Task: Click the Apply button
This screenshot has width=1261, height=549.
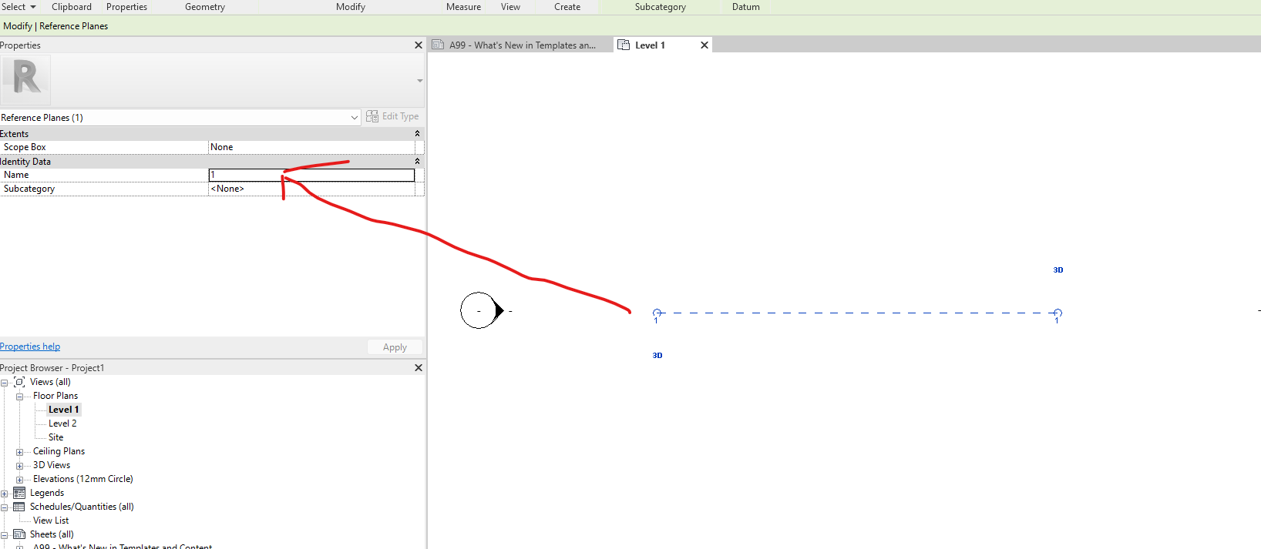Action: (x=395, y=347)
